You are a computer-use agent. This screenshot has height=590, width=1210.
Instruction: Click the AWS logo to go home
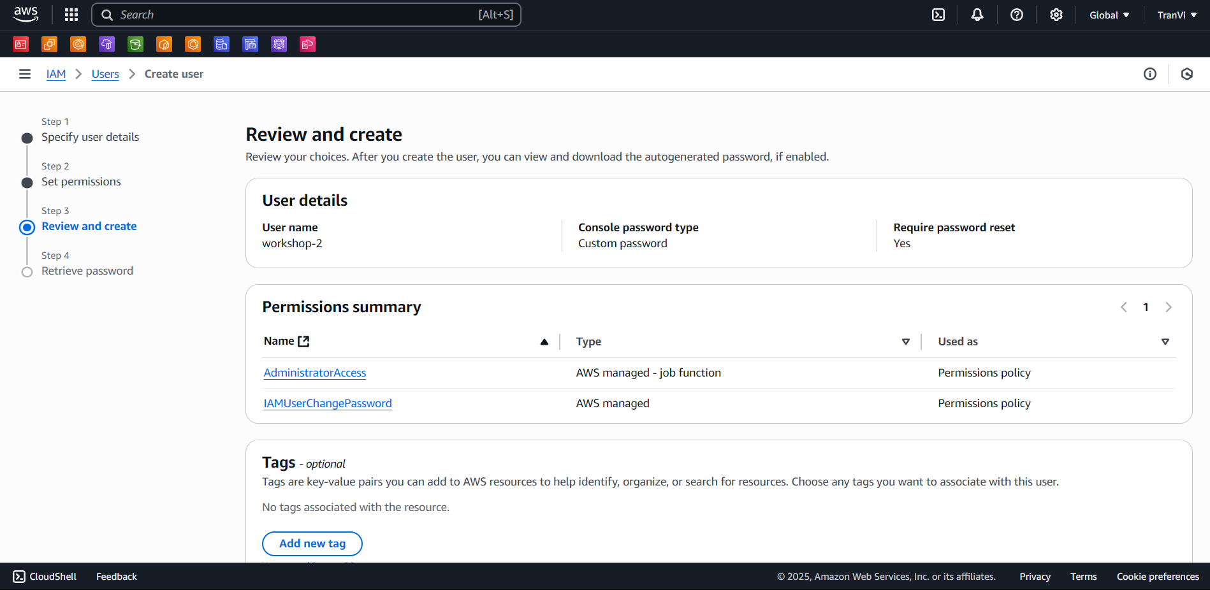[25, 14]
